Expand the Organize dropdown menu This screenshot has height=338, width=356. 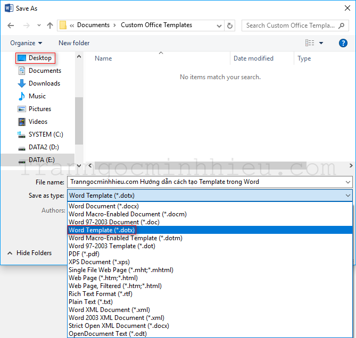click(26, 43)
